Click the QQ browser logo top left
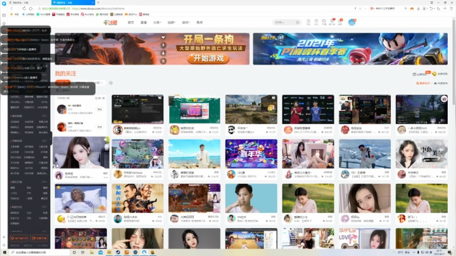Screen dimensions: 456x256 pos(4,3)
